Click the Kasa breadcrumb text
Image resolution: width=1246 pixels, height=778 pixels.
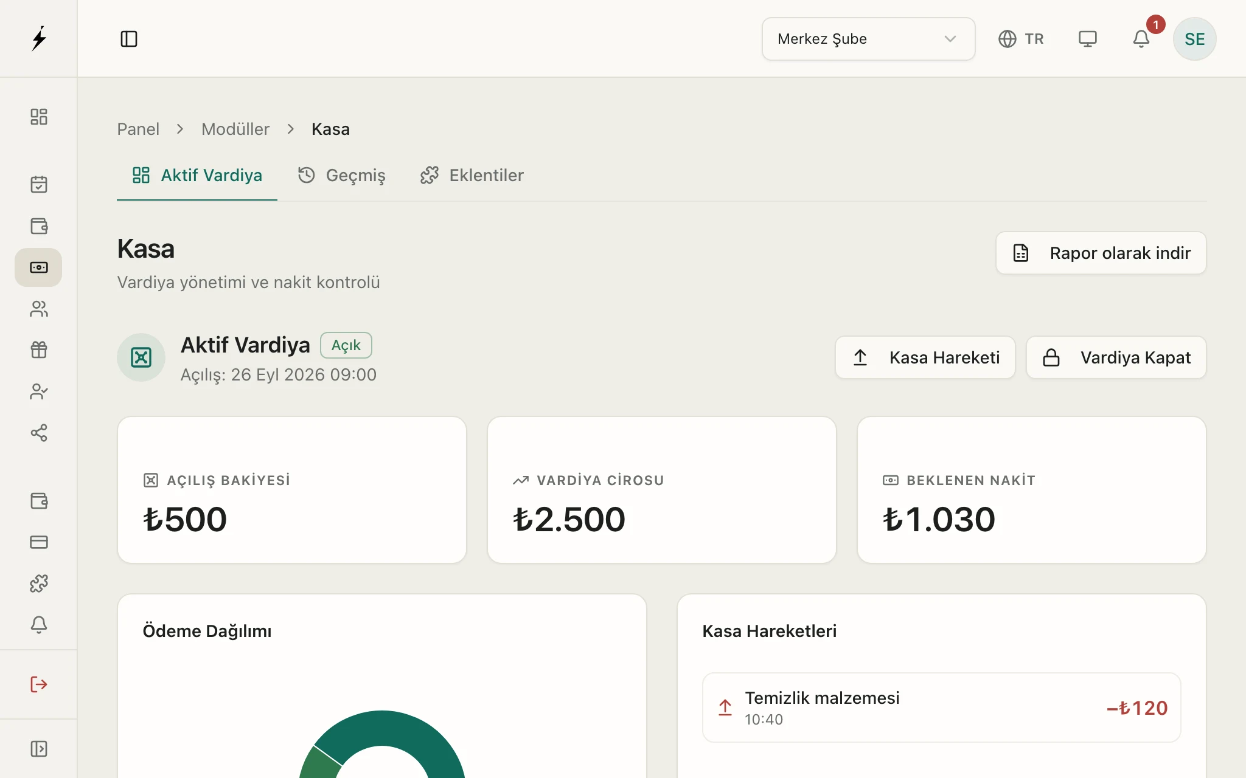330,129
